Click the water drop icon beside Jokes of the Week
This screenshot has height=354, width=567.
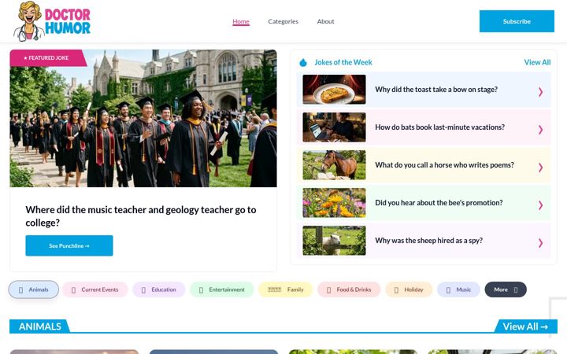(303, 62)
